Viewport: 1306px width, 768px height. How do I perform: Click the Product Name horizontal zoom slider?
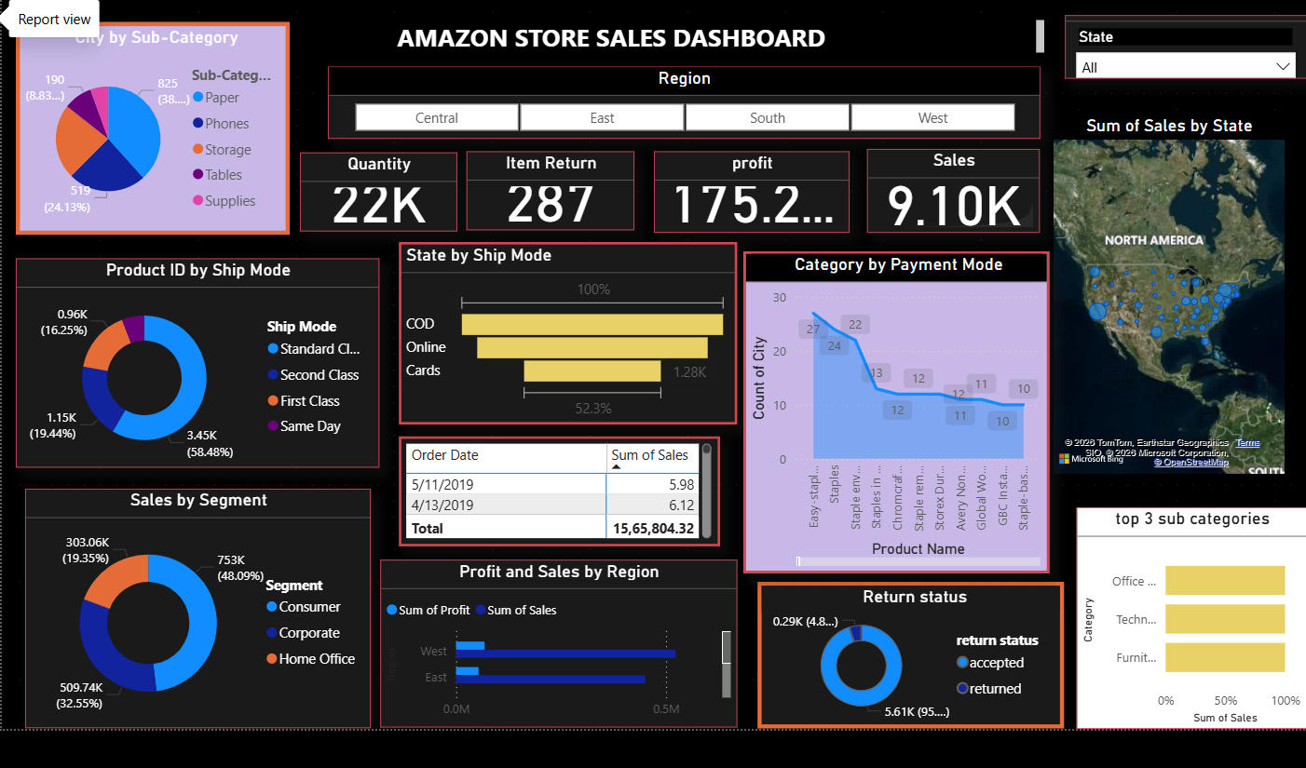[918, 561]
